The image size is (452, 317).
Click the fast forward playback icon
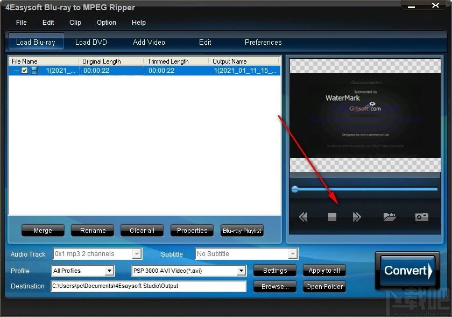(x=357, y=217)
